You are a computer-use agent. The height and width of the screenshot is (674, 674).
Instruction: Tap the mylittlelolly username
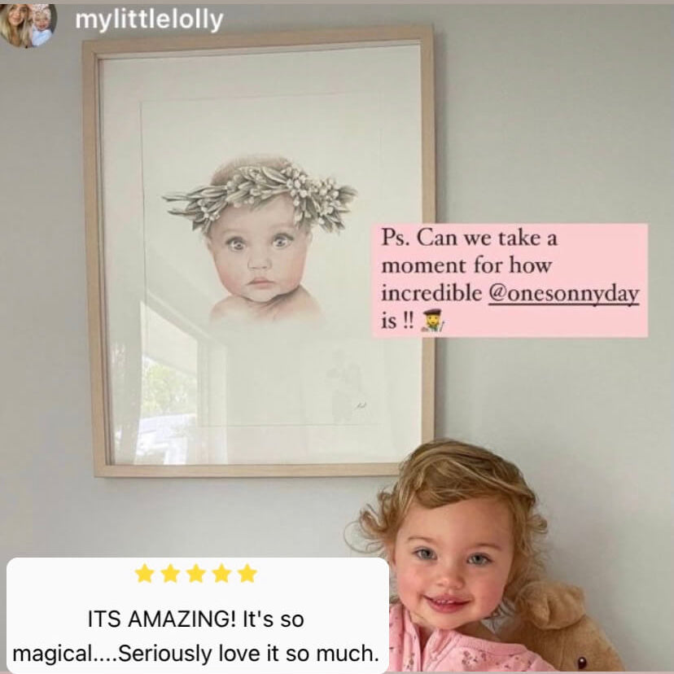[x=149, y=20]
